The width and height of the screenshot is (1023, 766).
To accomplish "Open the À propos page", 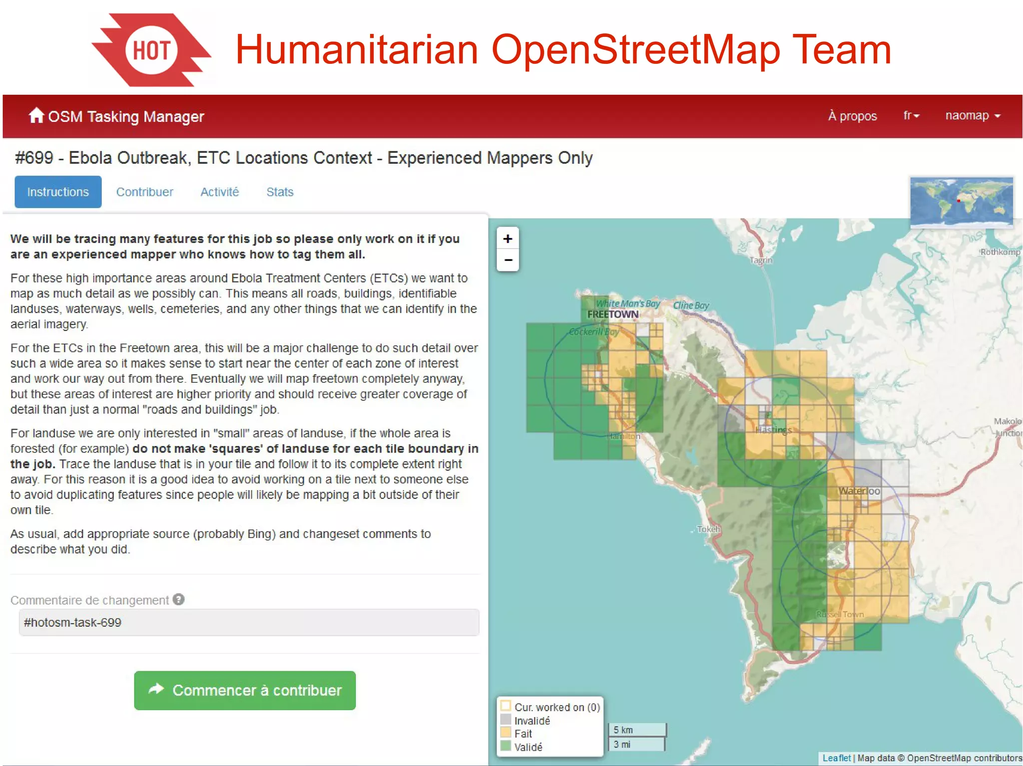I will click(852, 116).
